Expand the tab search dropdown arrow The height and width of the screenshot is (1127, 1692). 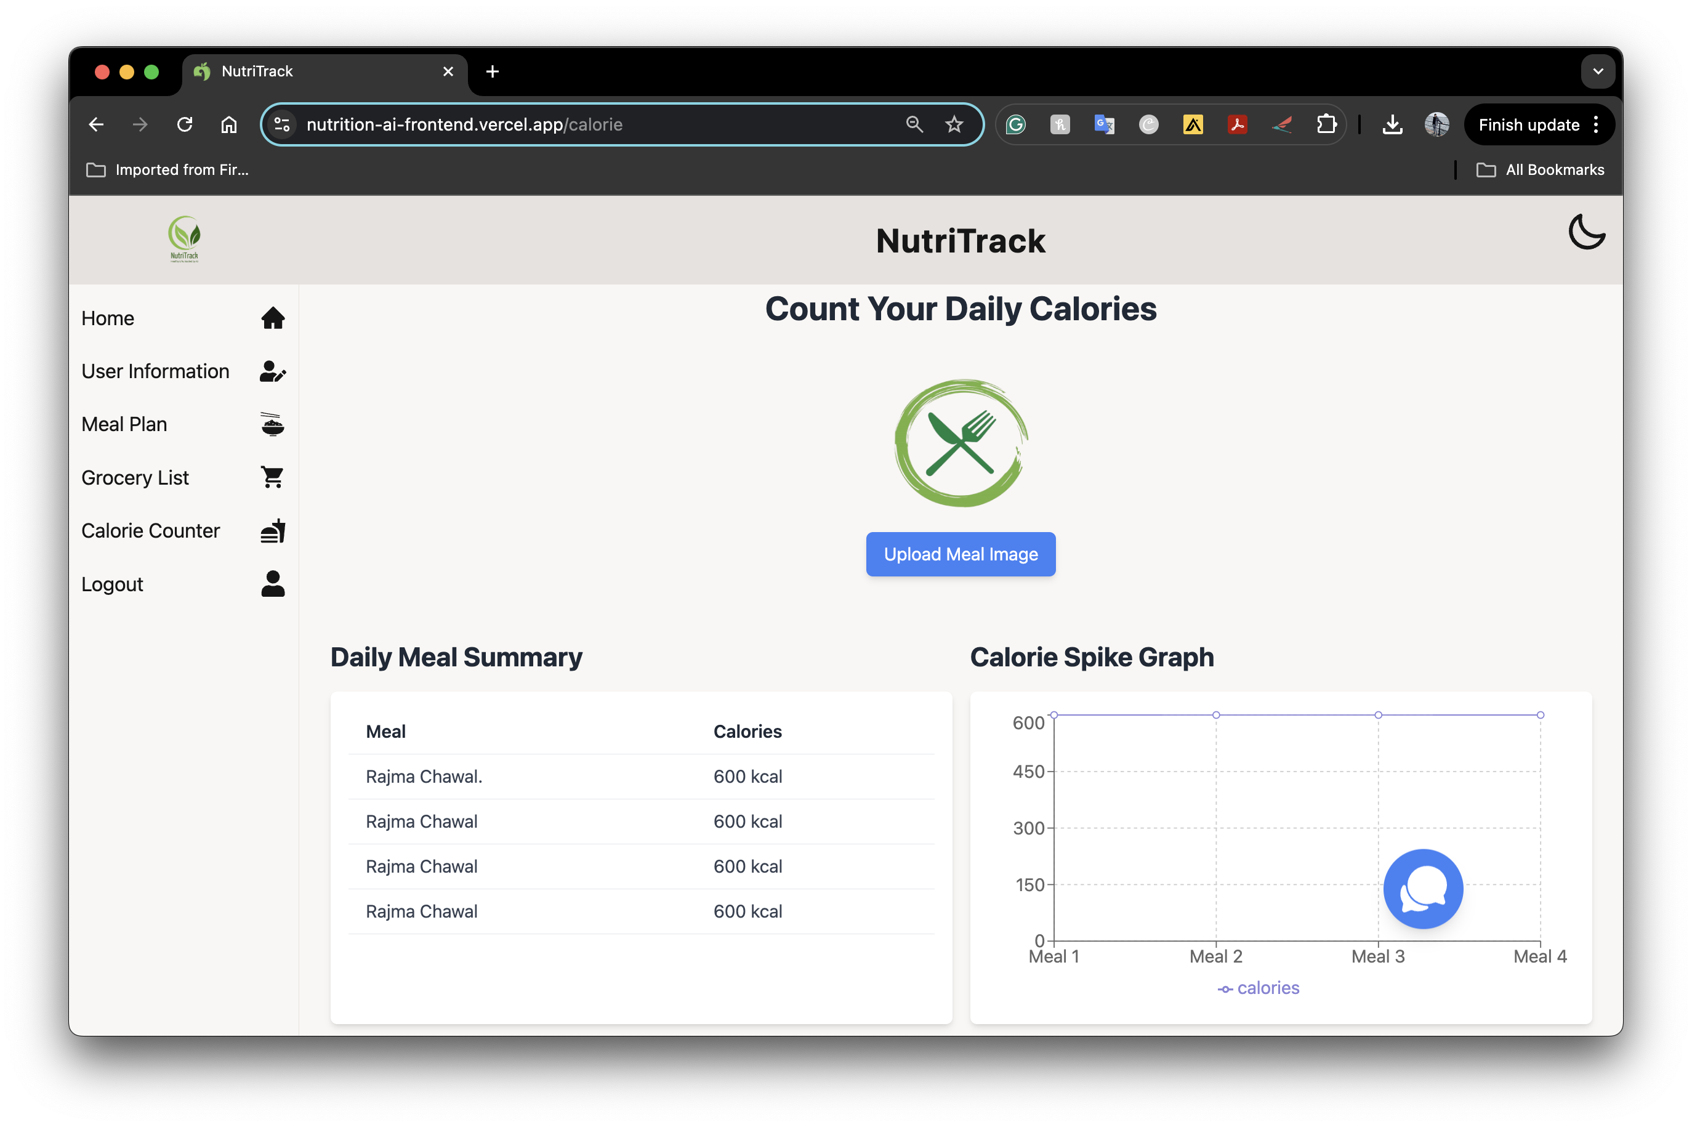[1597, 71]
